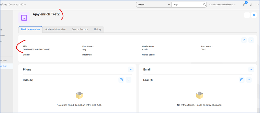
Task: Collapse the Phone section chevron
Action: 131,69
